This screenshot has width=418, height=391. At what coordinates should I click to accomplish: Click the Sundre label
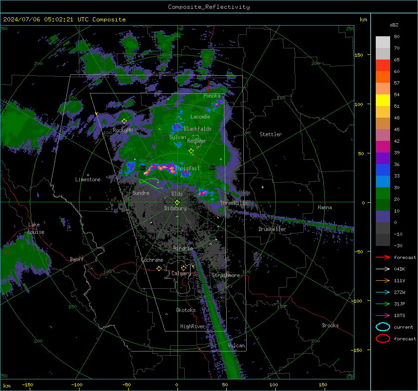[x=141, y=193]
